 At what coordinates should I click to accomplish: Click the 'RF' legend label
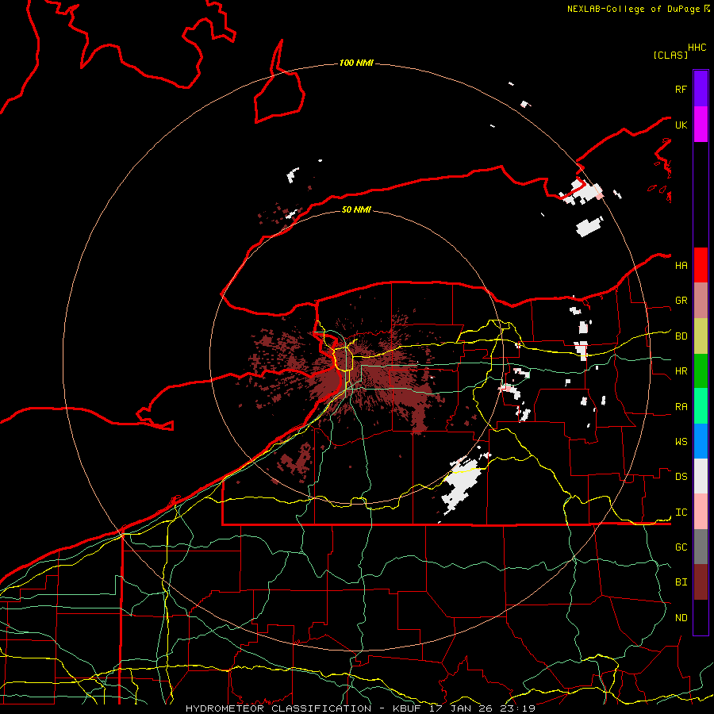681,90
